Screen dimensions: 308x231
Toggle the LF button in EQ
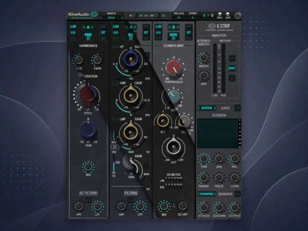click(115, 147)
